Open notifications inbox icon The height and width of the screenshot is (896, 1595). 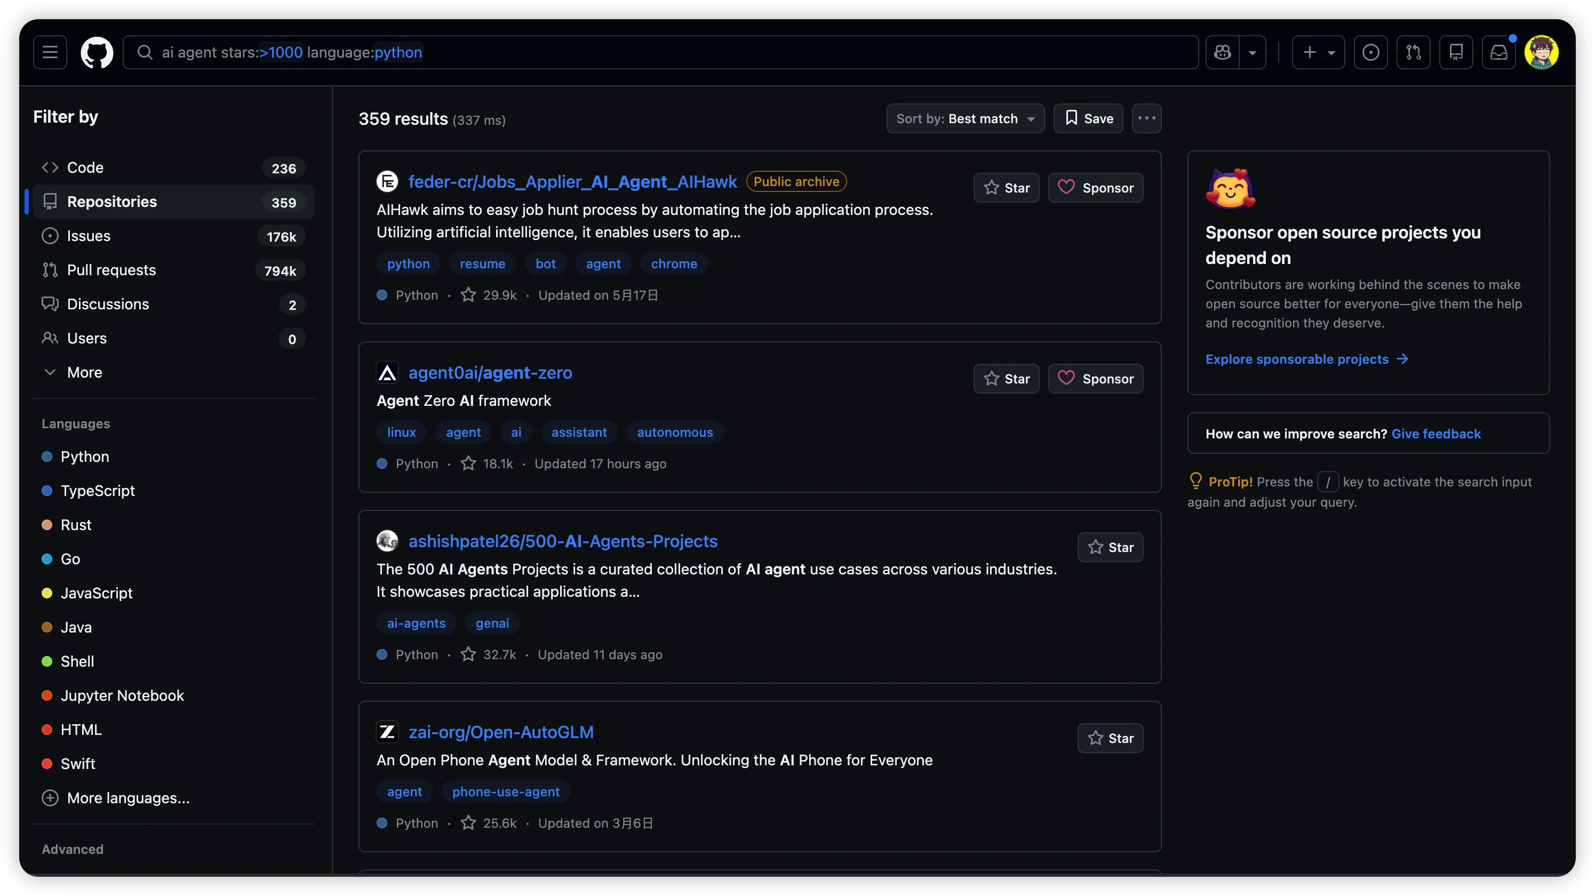(1499, 52)
